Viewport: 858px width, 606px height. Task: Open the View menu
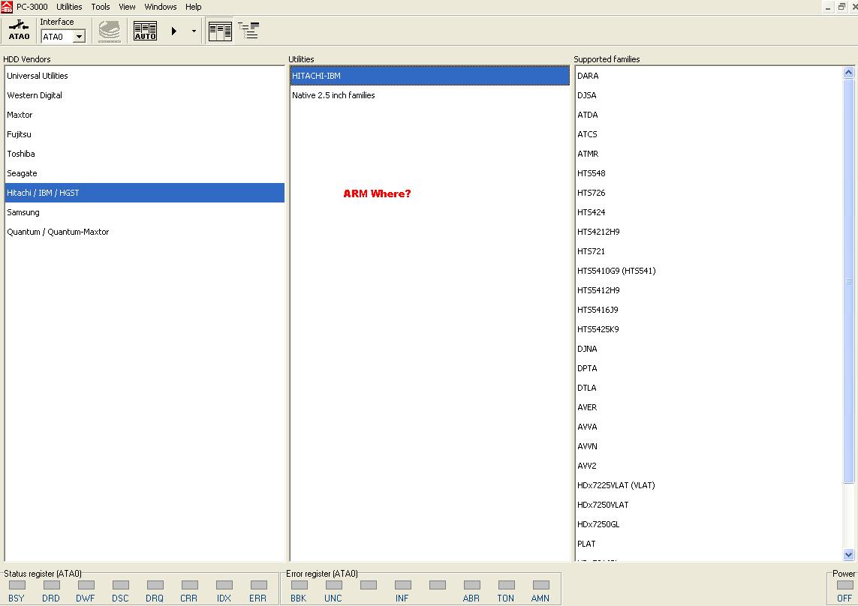pyautogui.click(x=127, y=7)
